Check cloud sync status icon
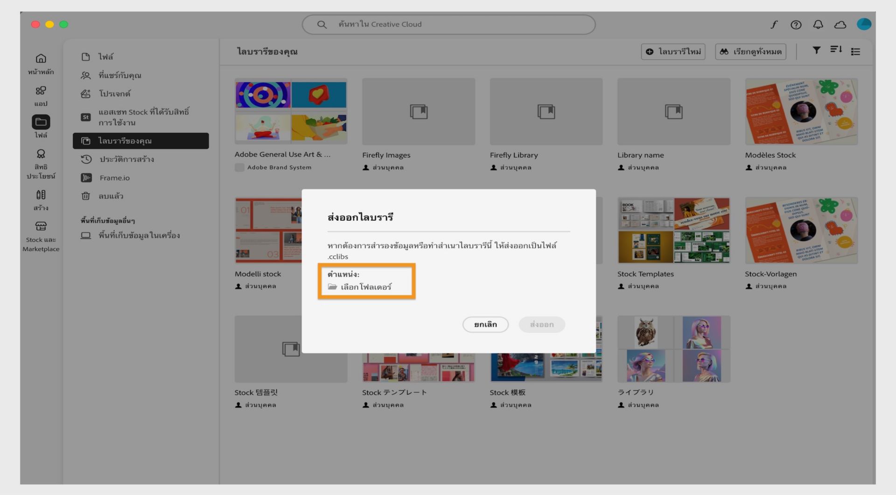896x495 pixels. coord(840,25)
